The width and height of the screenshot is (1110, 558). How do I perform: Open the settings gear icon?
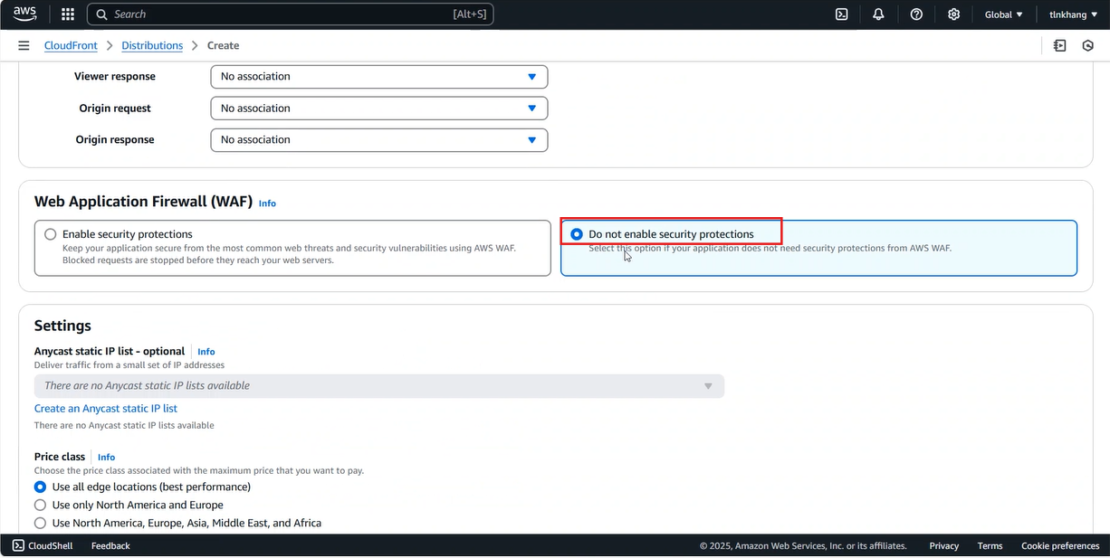click(953, 14)
